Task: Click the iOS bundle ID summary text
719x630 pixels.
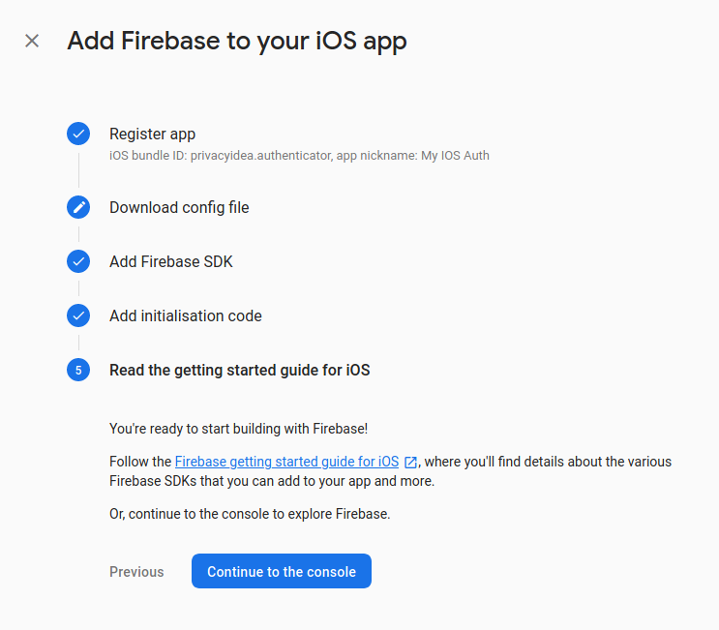Action: click(299, 156)
